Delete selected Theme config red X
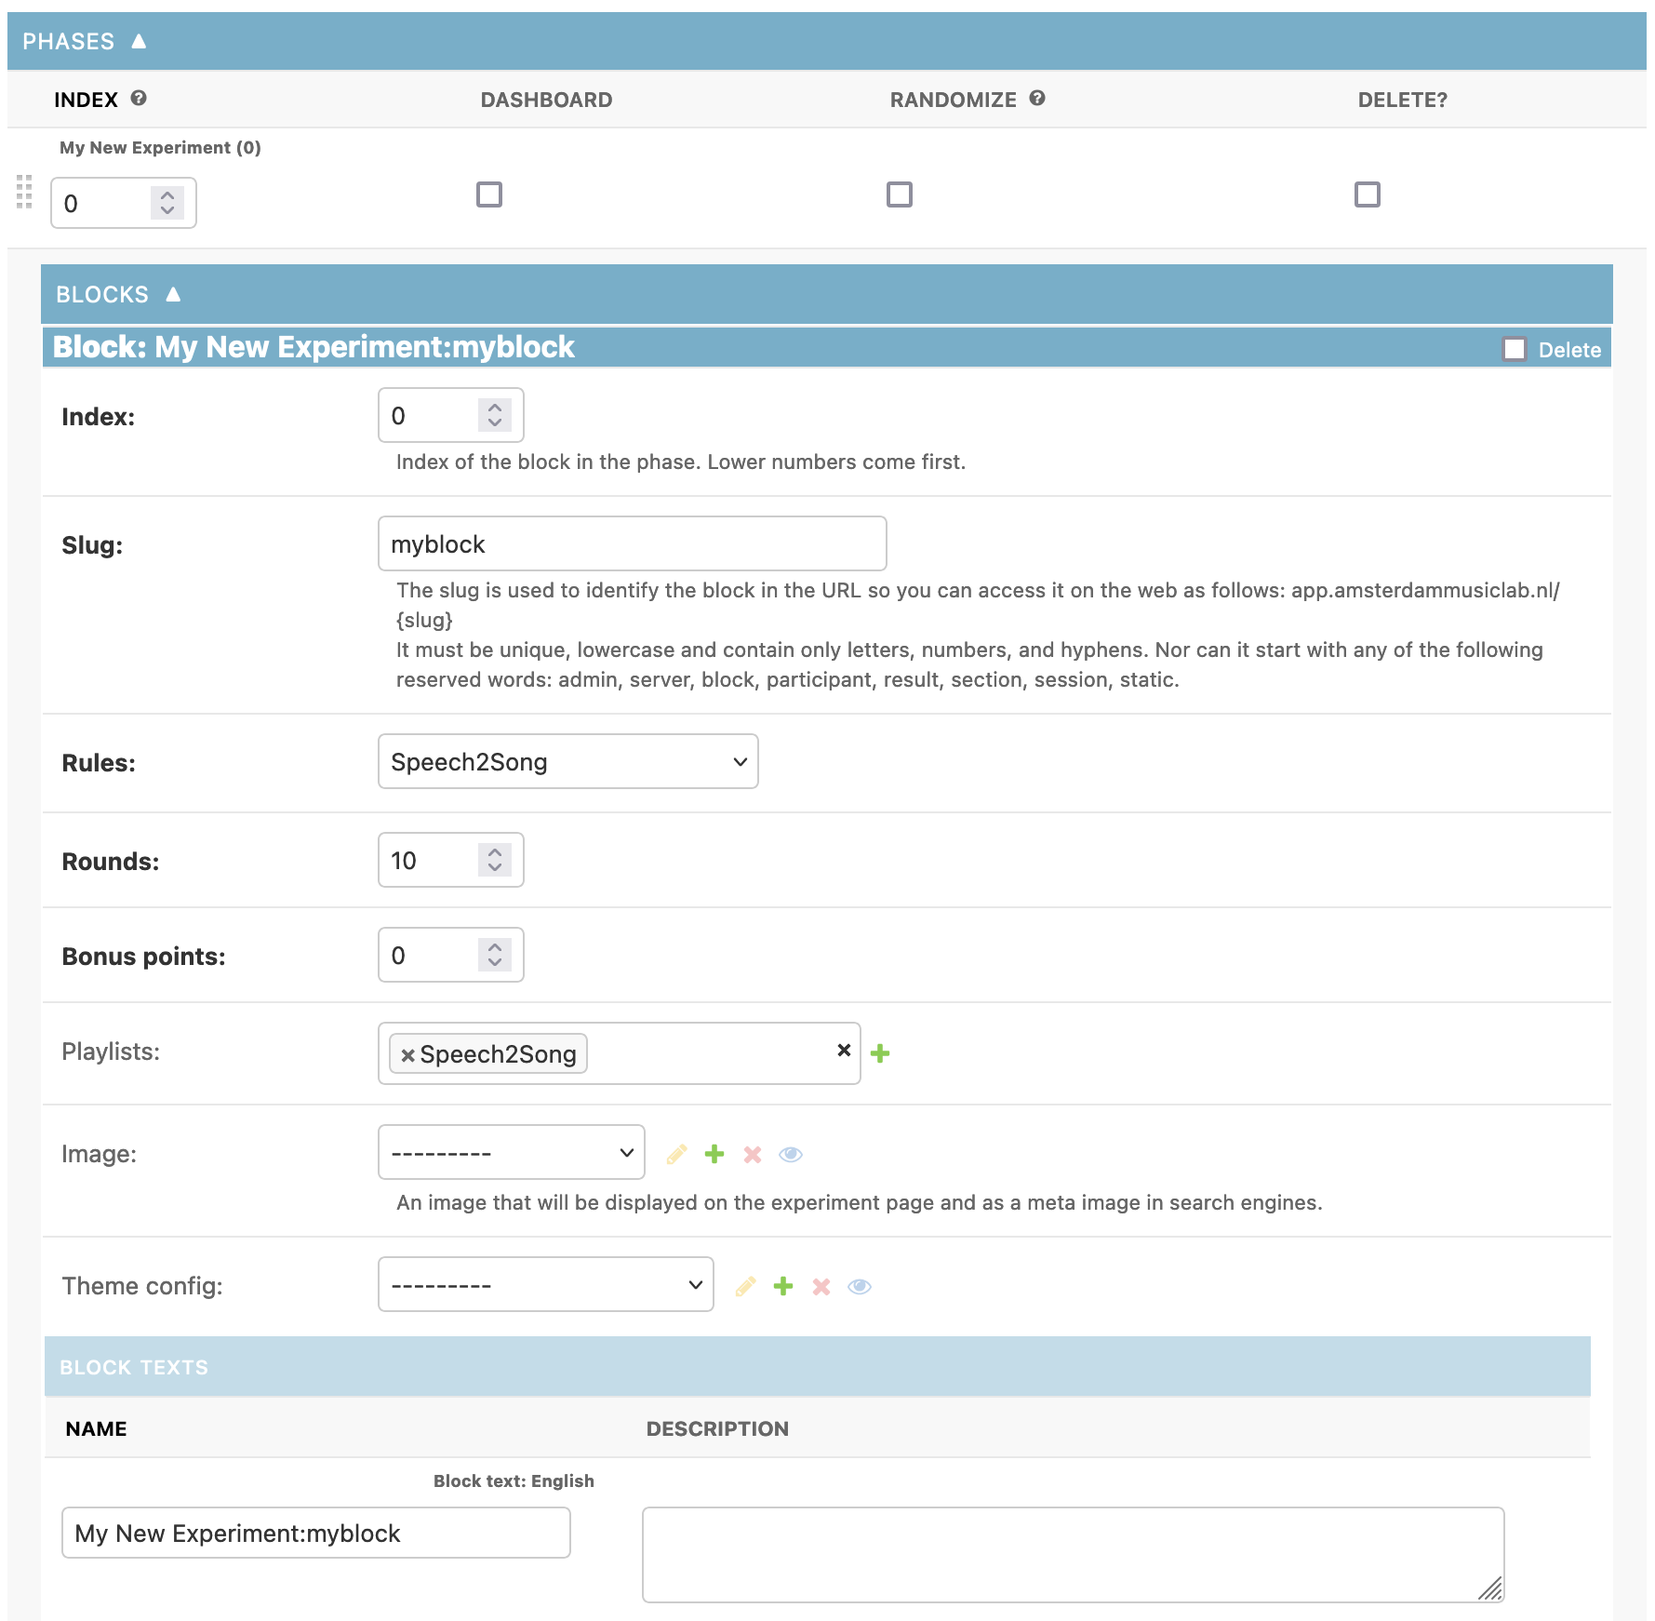 [x=821, y=1287]
